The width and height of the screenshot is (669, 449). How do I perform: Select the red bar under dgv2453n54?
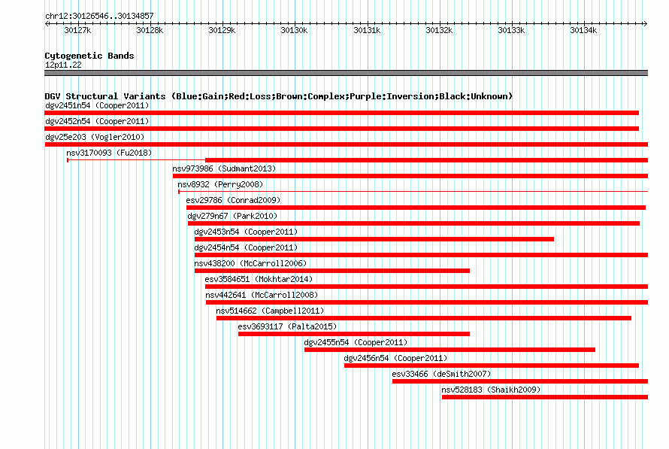click(374, 239)
